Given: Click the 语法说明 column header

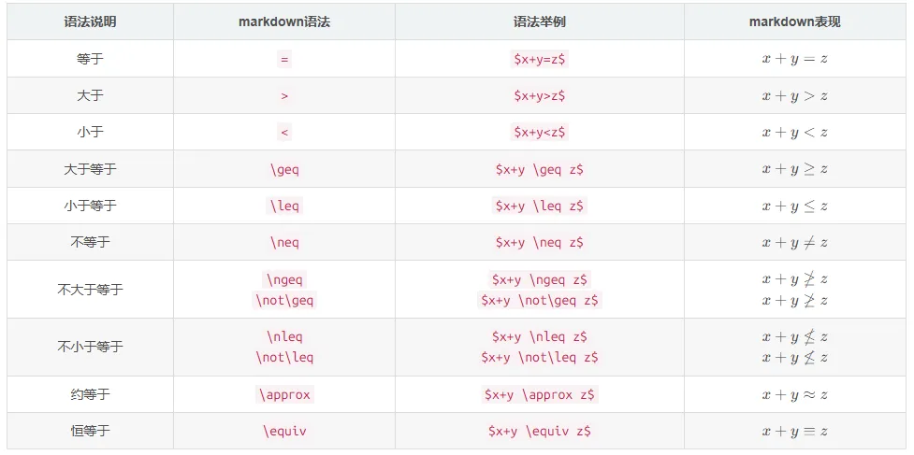Looking at the screenshot, I should (90, 22).
